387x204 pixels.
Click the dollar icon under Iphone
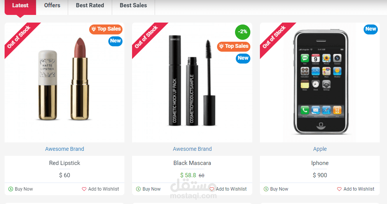(266, 189)
